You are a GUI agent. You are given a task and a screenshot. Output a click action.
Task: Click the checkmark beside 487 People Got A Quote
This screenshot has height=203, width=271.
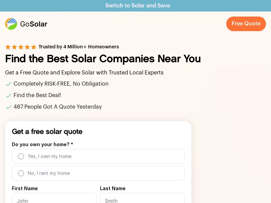click(8, 107)
